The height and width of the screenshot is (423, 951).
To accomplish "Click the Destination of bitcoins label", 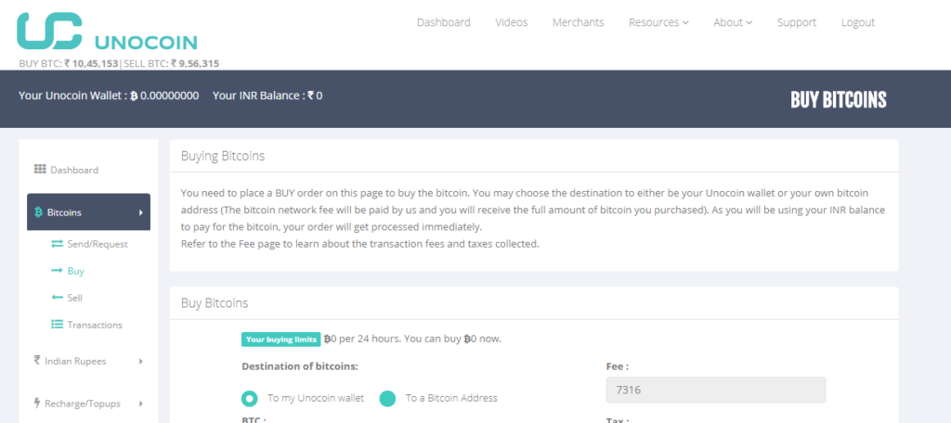I will [x=300, y=366].
